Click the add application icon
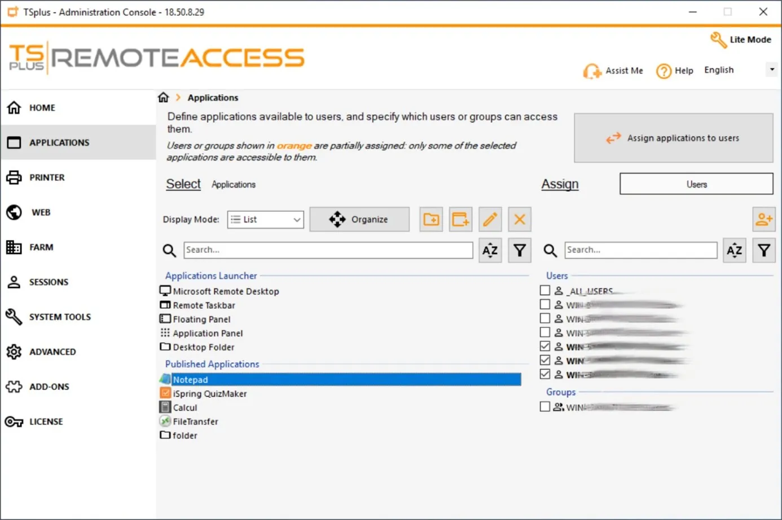The image size is (782, 520). tap(461, 220)
